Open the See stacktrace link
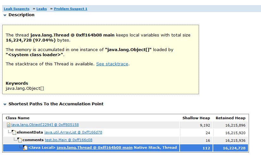The width and height of the screenshot is (261, 157). click(112, 64)
